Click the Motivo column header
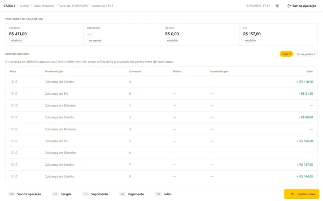This screenshot has height=201, width=323. [x=177, y=71]
